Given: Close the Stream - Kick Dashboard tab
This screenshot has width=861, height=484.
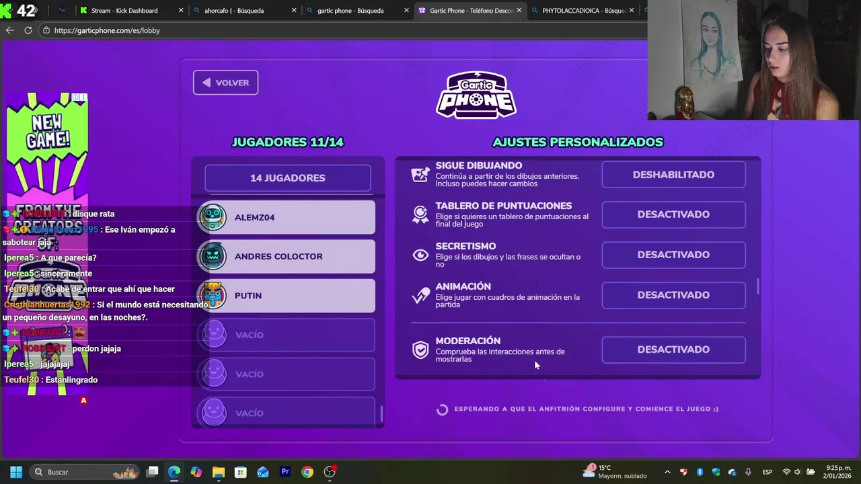Looking at the screenshot, I should (x=181, y=11).
